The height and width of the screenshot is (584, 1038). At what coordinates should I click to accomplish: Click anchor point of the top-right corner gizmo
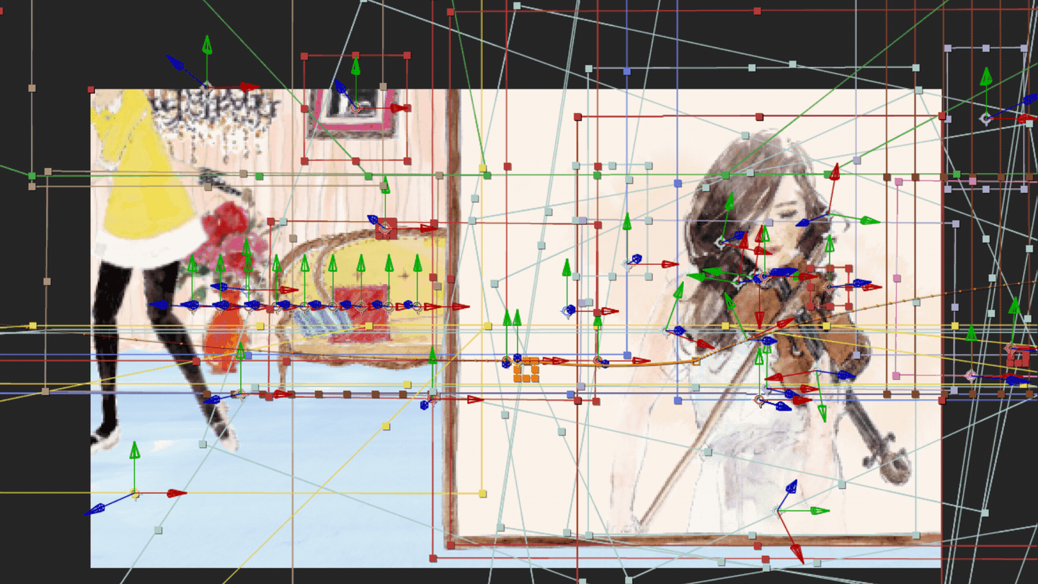(985, 118)
